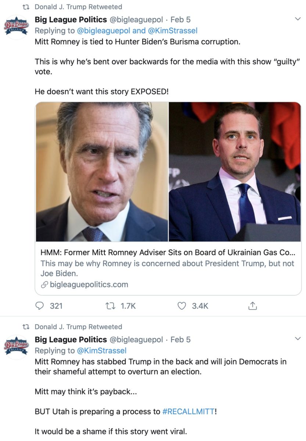Screen dimensions: 306x441
Task: Retweet the Burisma corruption tweet
Action: 111,306
